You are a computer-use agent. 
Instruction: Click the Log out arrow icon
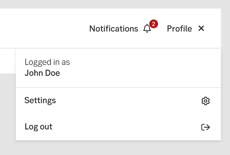[x=206, y=127]
